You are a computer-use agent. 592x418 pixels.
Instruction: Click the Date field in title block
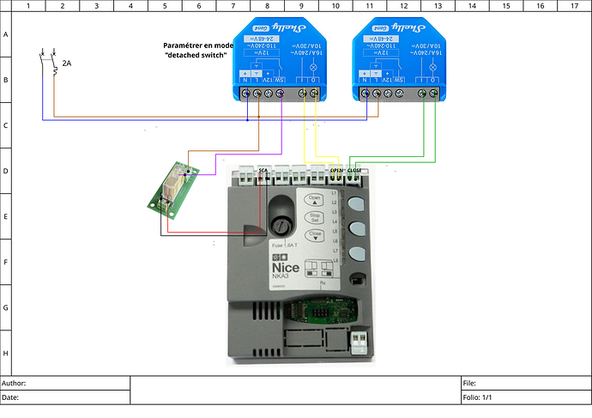65,397
